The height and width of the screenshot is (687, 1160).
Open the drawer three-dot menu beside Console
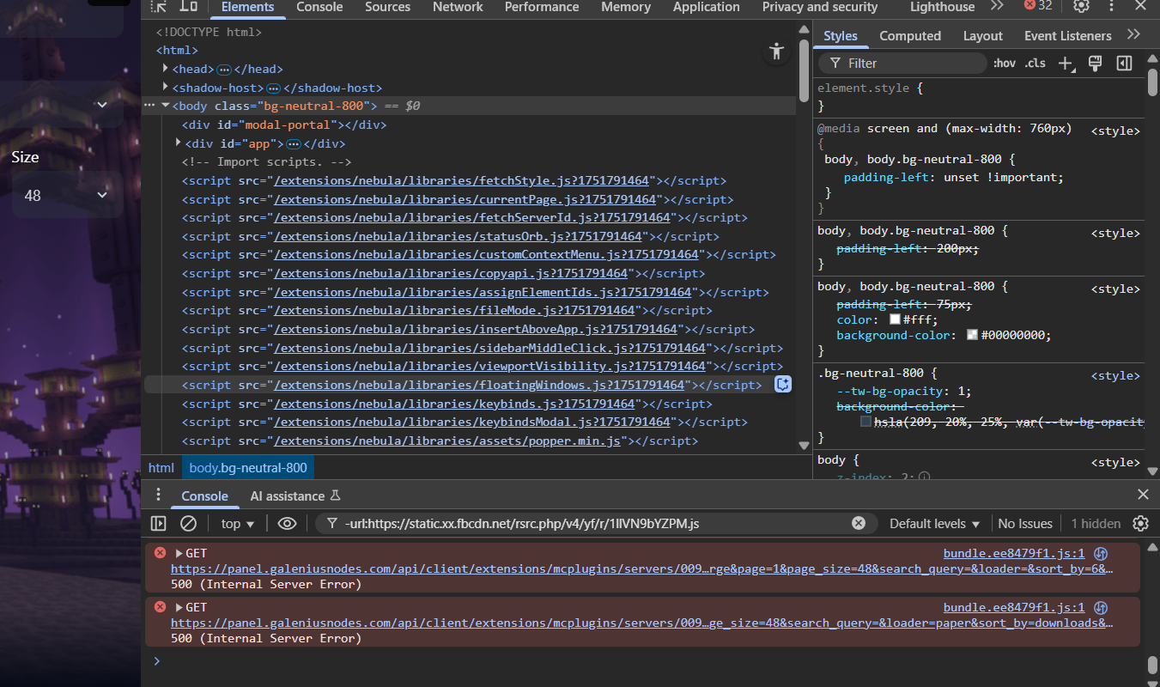(158, 495)
